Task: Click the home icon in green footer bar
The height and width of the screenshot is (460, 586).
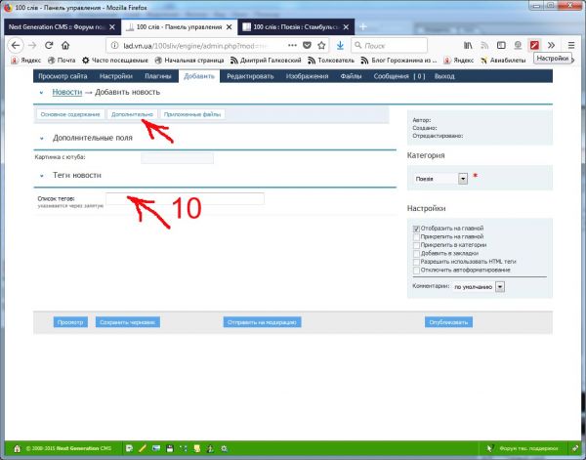Action: click(17, 448)
